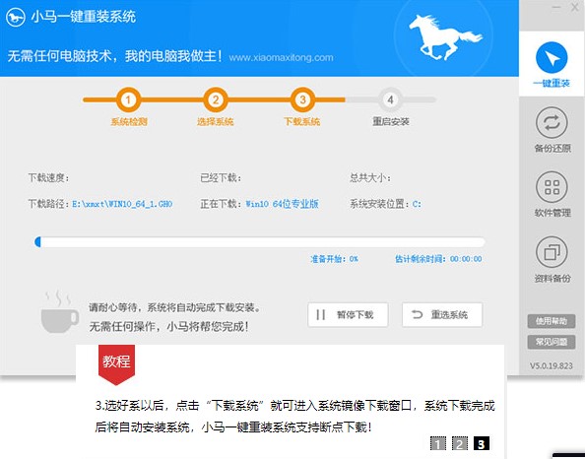Viewport: 585px width, 459px height.
Task: Click the install location C: value
Action: 417,204
